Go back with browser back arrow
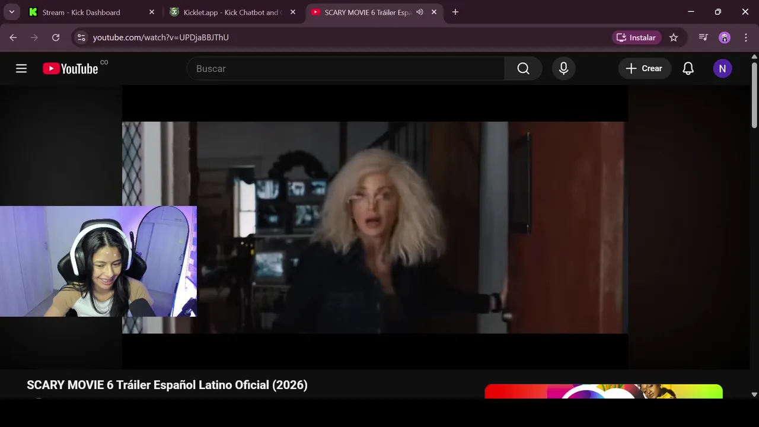The image size is (759, 427). pos(13,37)
